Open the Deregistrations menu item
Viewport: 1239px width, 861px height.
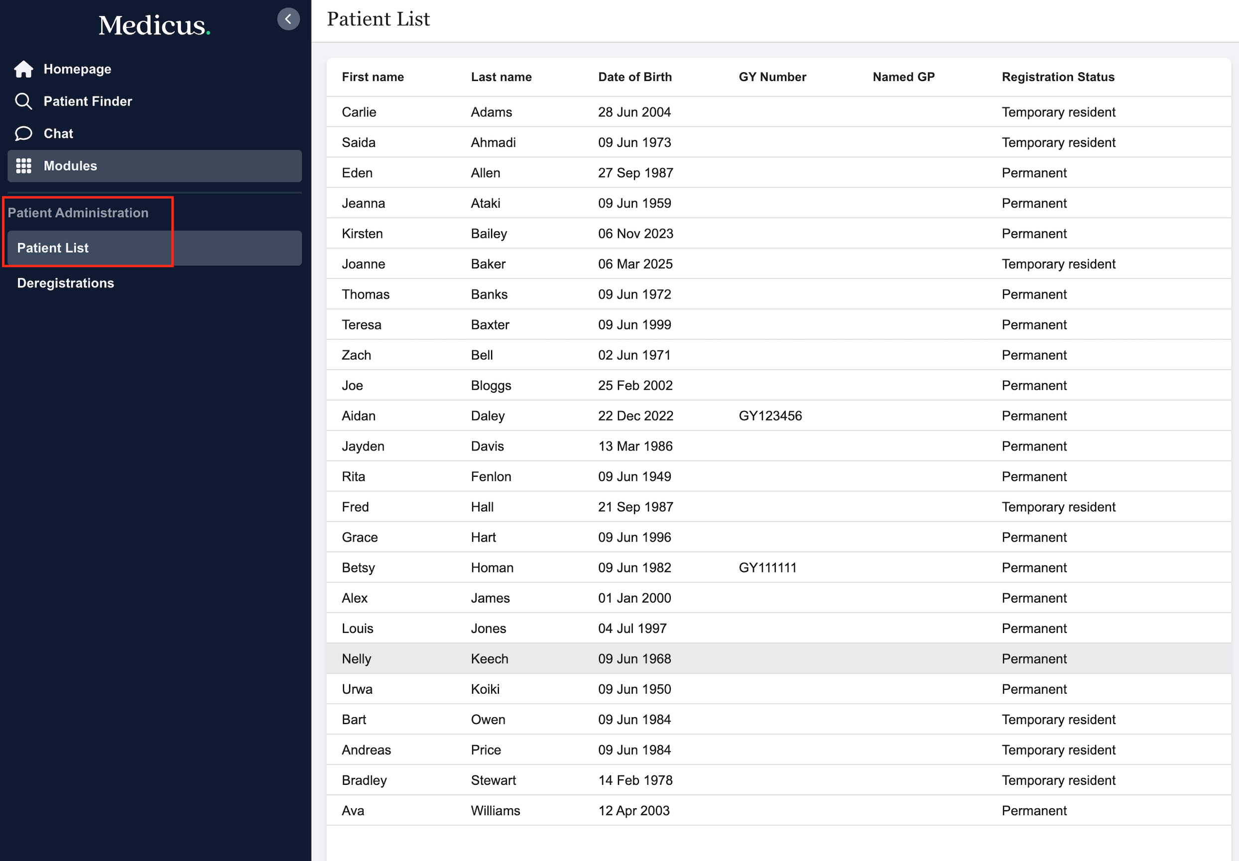[x=65, y=283]
